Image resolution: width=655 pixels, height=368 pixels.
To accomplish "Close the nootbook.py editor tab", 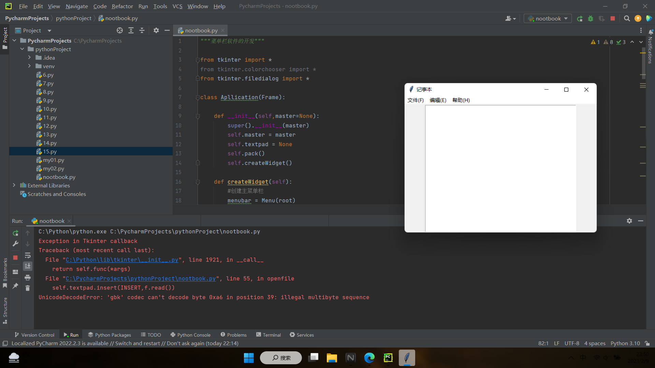I will pos(223,30).
